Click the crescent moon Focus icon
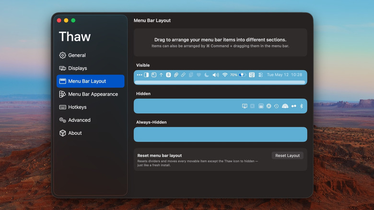 (x=207, y=75)
